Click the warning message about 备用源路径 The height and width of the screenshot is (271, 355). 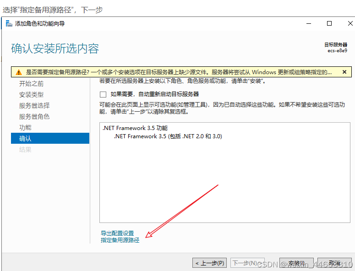pyautogui.click(x=179, y=72)
